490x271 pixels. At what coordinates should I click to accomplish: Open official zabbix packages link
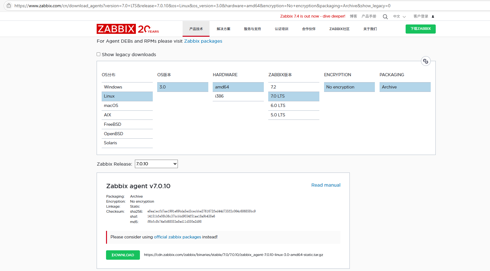click(178, 237)
